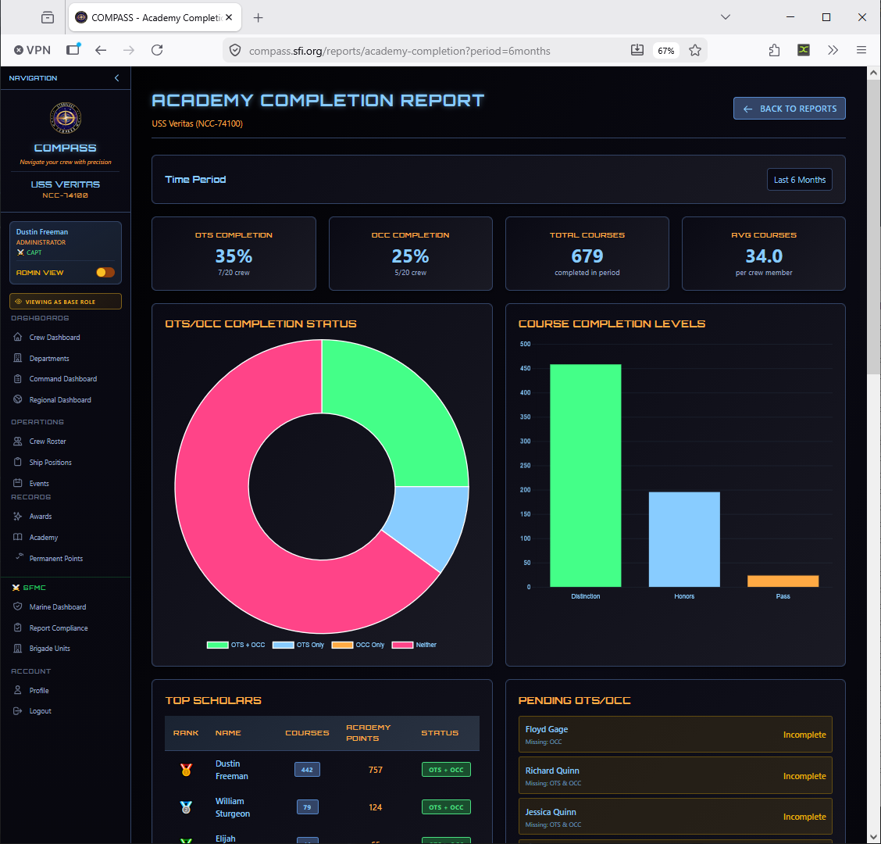Open the Last 6 Months period dropdown
The width and height of the screenshot is (881, 844).
799,180
